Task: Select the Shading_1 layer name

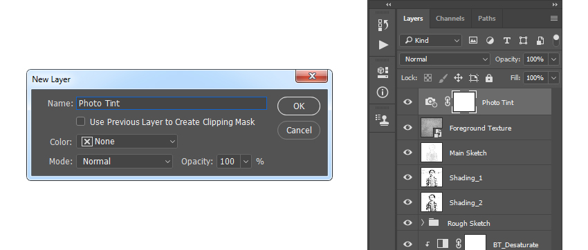Action: [466, 177]
